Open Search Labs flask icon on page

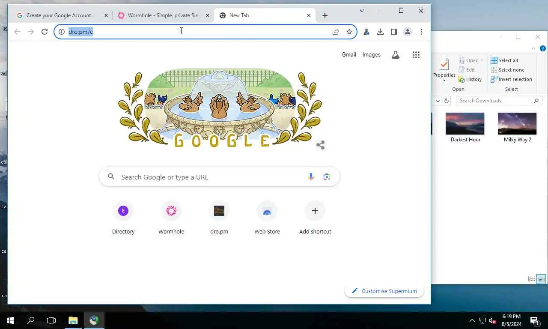pyautogui.click(x=396, y=55)
